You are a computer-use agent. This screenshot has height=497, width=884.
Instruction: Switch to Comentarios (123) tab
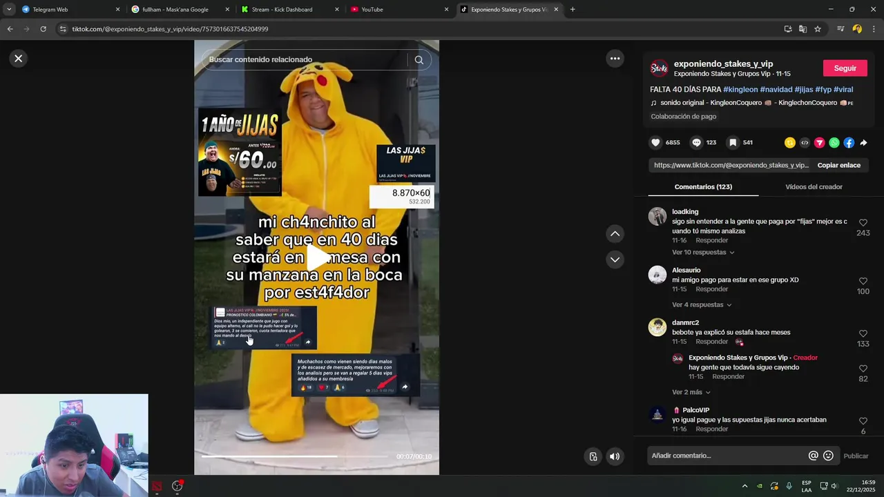[703, 187]
